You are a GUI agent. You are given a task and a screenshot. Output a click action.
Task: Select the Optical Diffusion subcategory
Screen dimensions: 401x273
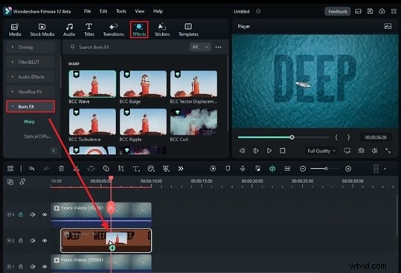[x=38, y=137]
